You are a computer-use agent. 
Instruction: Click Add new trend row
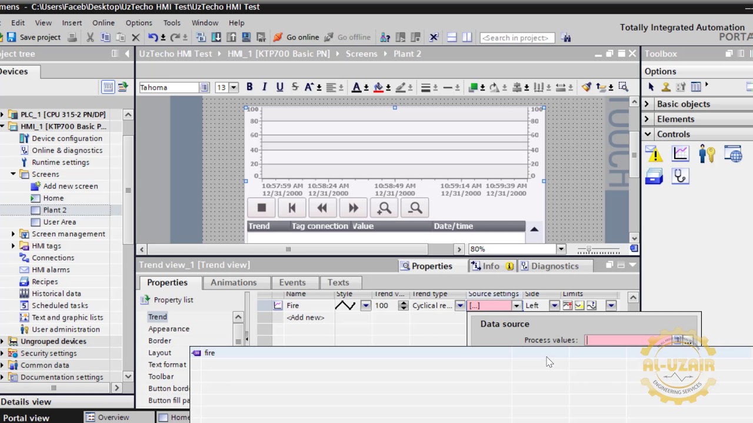(x=305, y=317)
